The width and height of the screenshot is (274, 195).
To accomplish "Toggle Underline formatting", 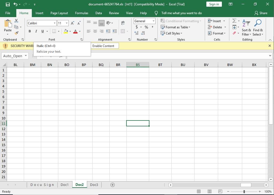I will pyautogui.click(x=43, y=31).
